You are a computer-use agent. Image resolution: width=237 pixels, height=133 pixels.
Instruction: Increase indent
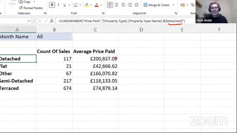click(x=137, y=5)
